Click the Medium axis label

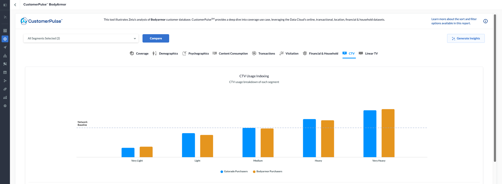(258, 161)
